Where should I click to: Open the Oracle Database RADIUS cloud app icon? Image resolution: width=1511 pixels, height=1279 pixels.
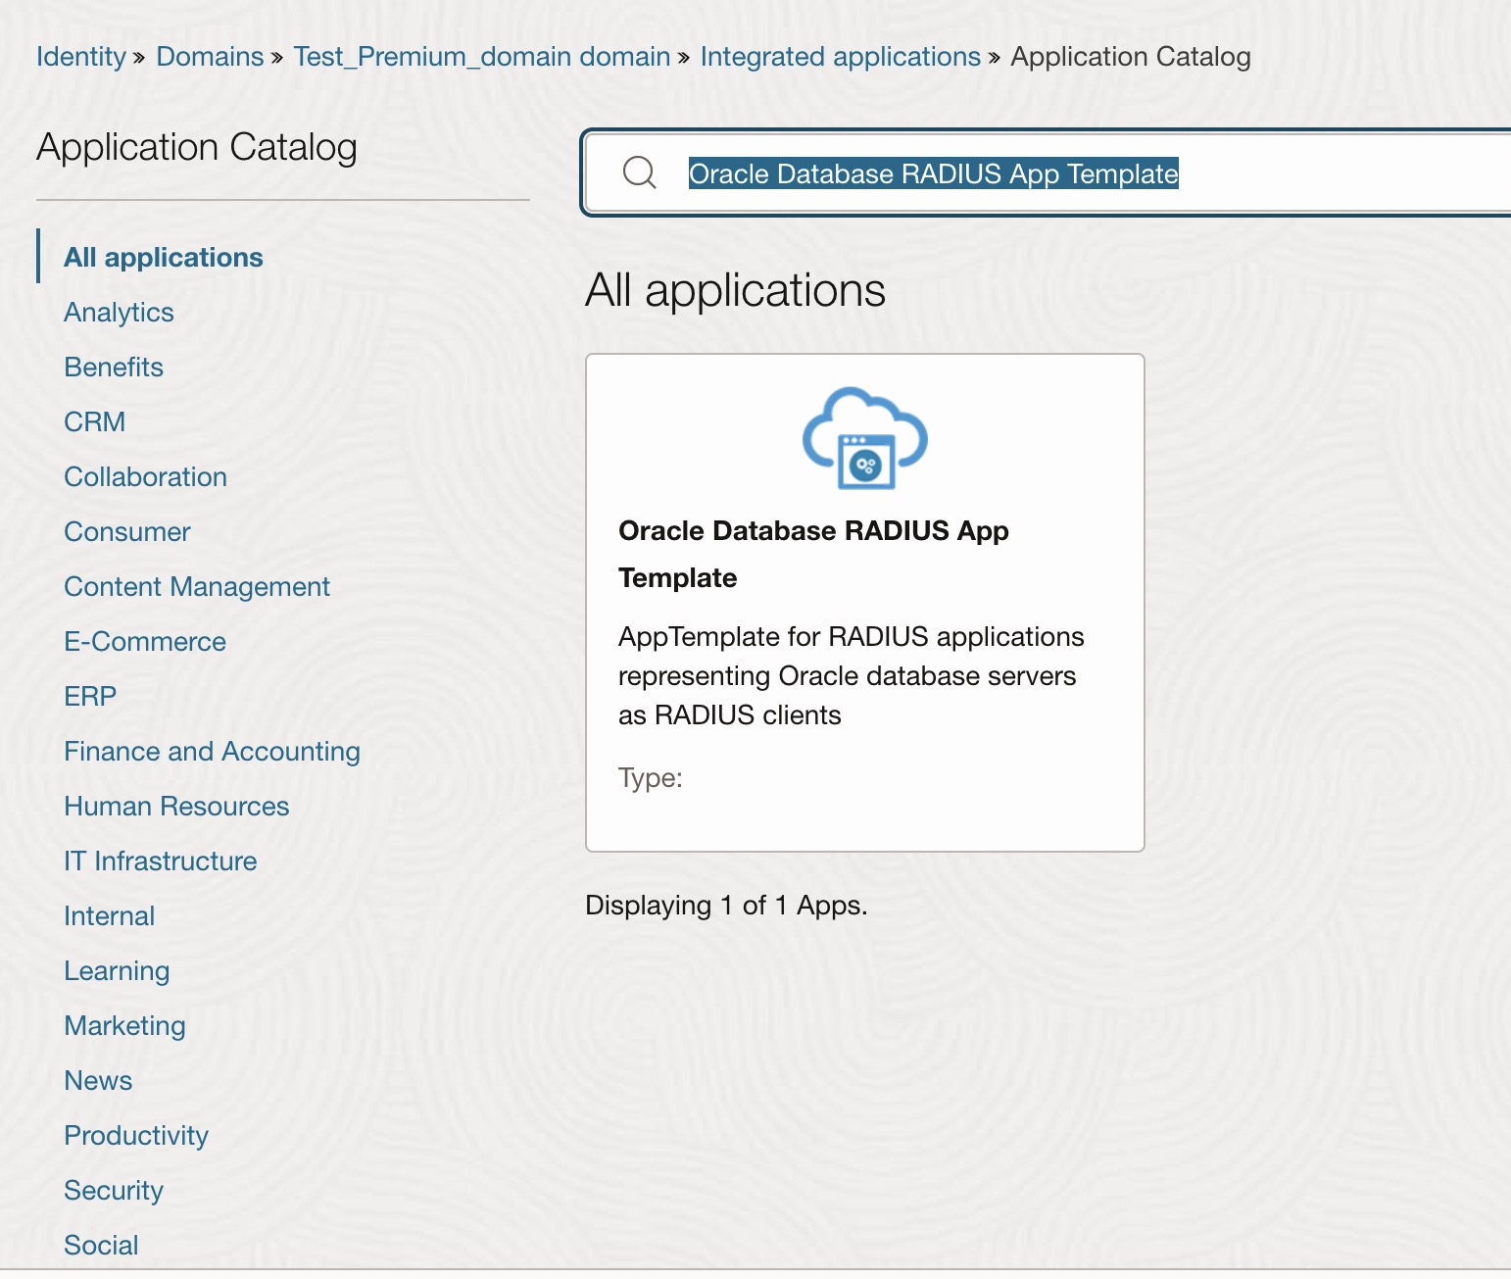[x=864, y=438]
